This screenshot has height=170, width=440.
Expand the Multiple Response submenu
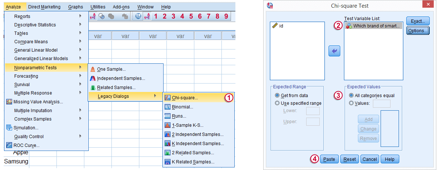coord(46,93)
